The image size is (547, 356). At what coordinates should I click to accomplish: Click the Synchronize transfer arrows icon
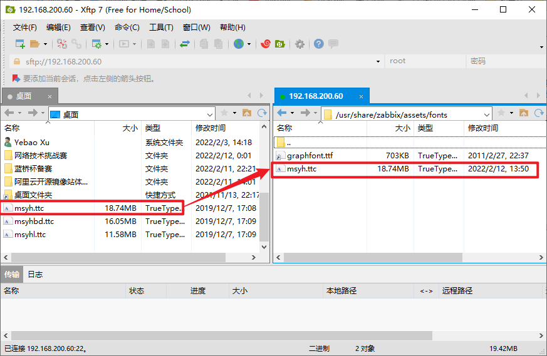[x=185, y=44]
